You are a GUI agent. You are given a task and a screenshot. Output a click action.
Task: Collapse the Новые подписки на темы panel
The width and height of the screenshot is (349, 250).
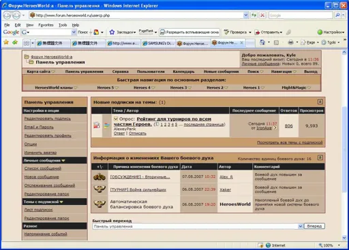coord(320,101)
